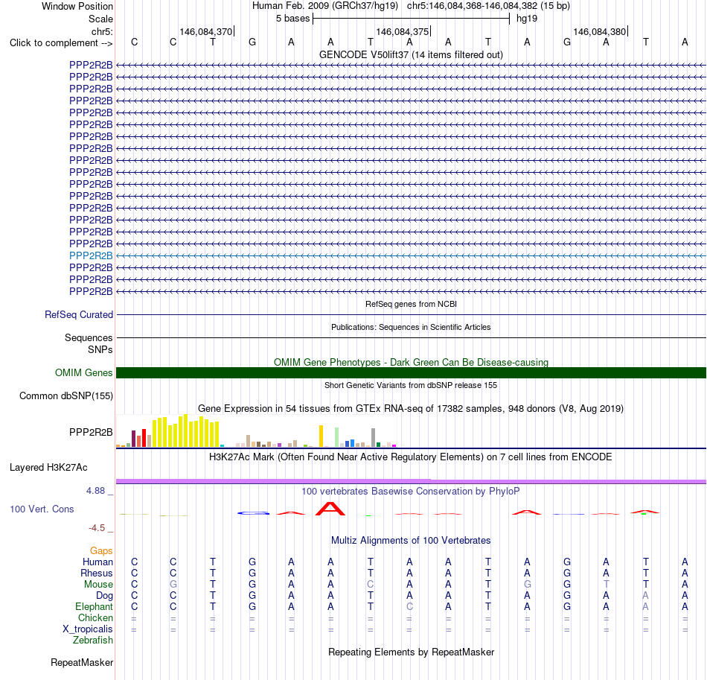This screenshot has width=707, height=680.
Task: Select the light-blue highlighted PPP2R2B transcript label
Action: point(91,255)
